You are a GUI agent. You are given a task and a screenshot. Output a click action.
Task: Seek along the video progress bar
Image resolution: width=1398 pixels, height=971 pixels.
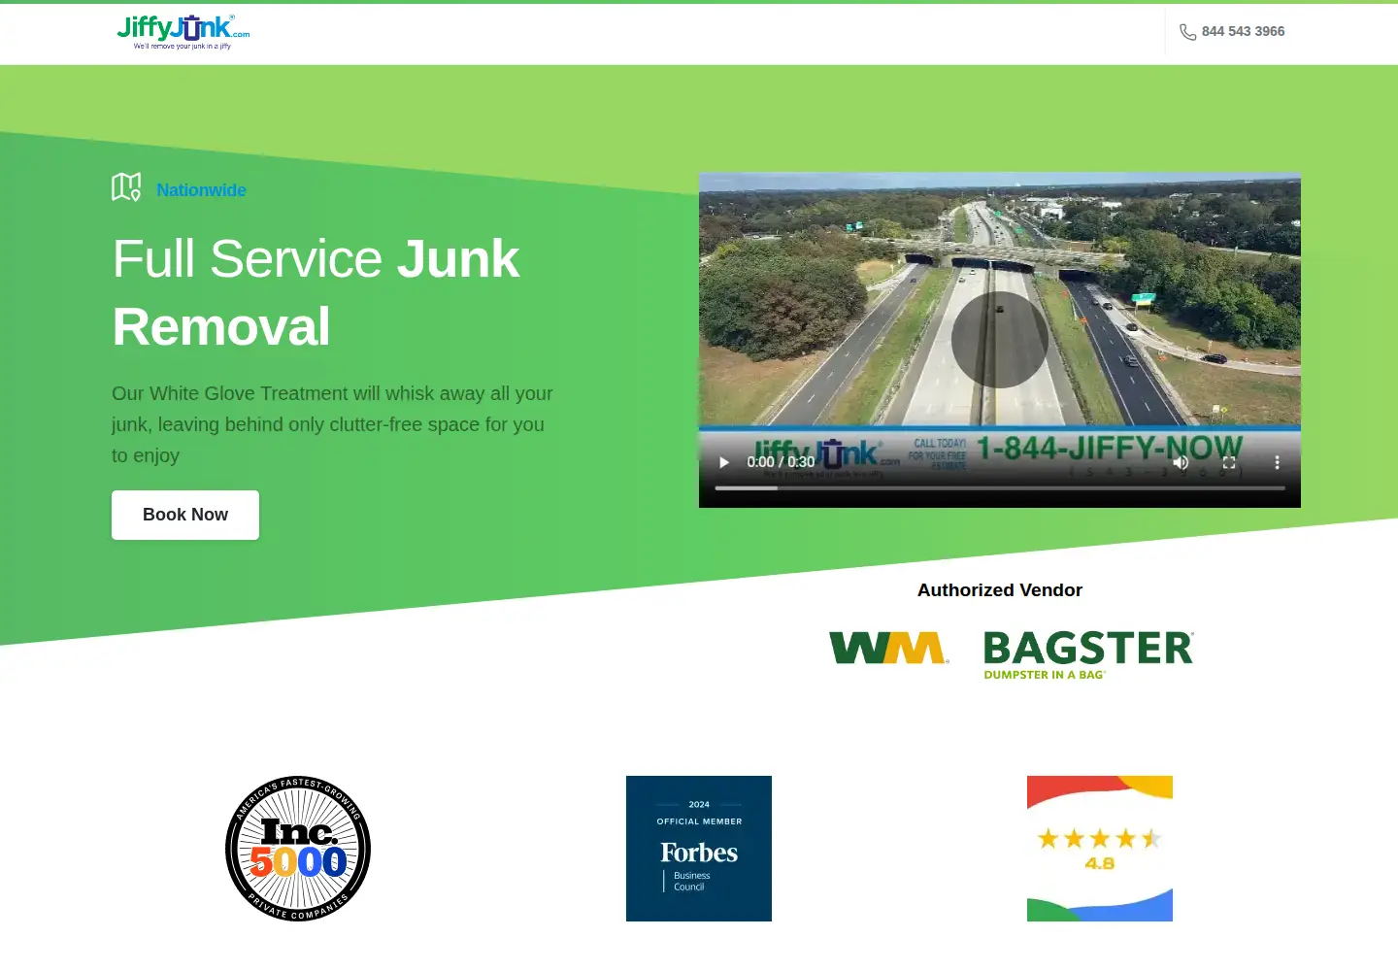tap(1000, 488)
